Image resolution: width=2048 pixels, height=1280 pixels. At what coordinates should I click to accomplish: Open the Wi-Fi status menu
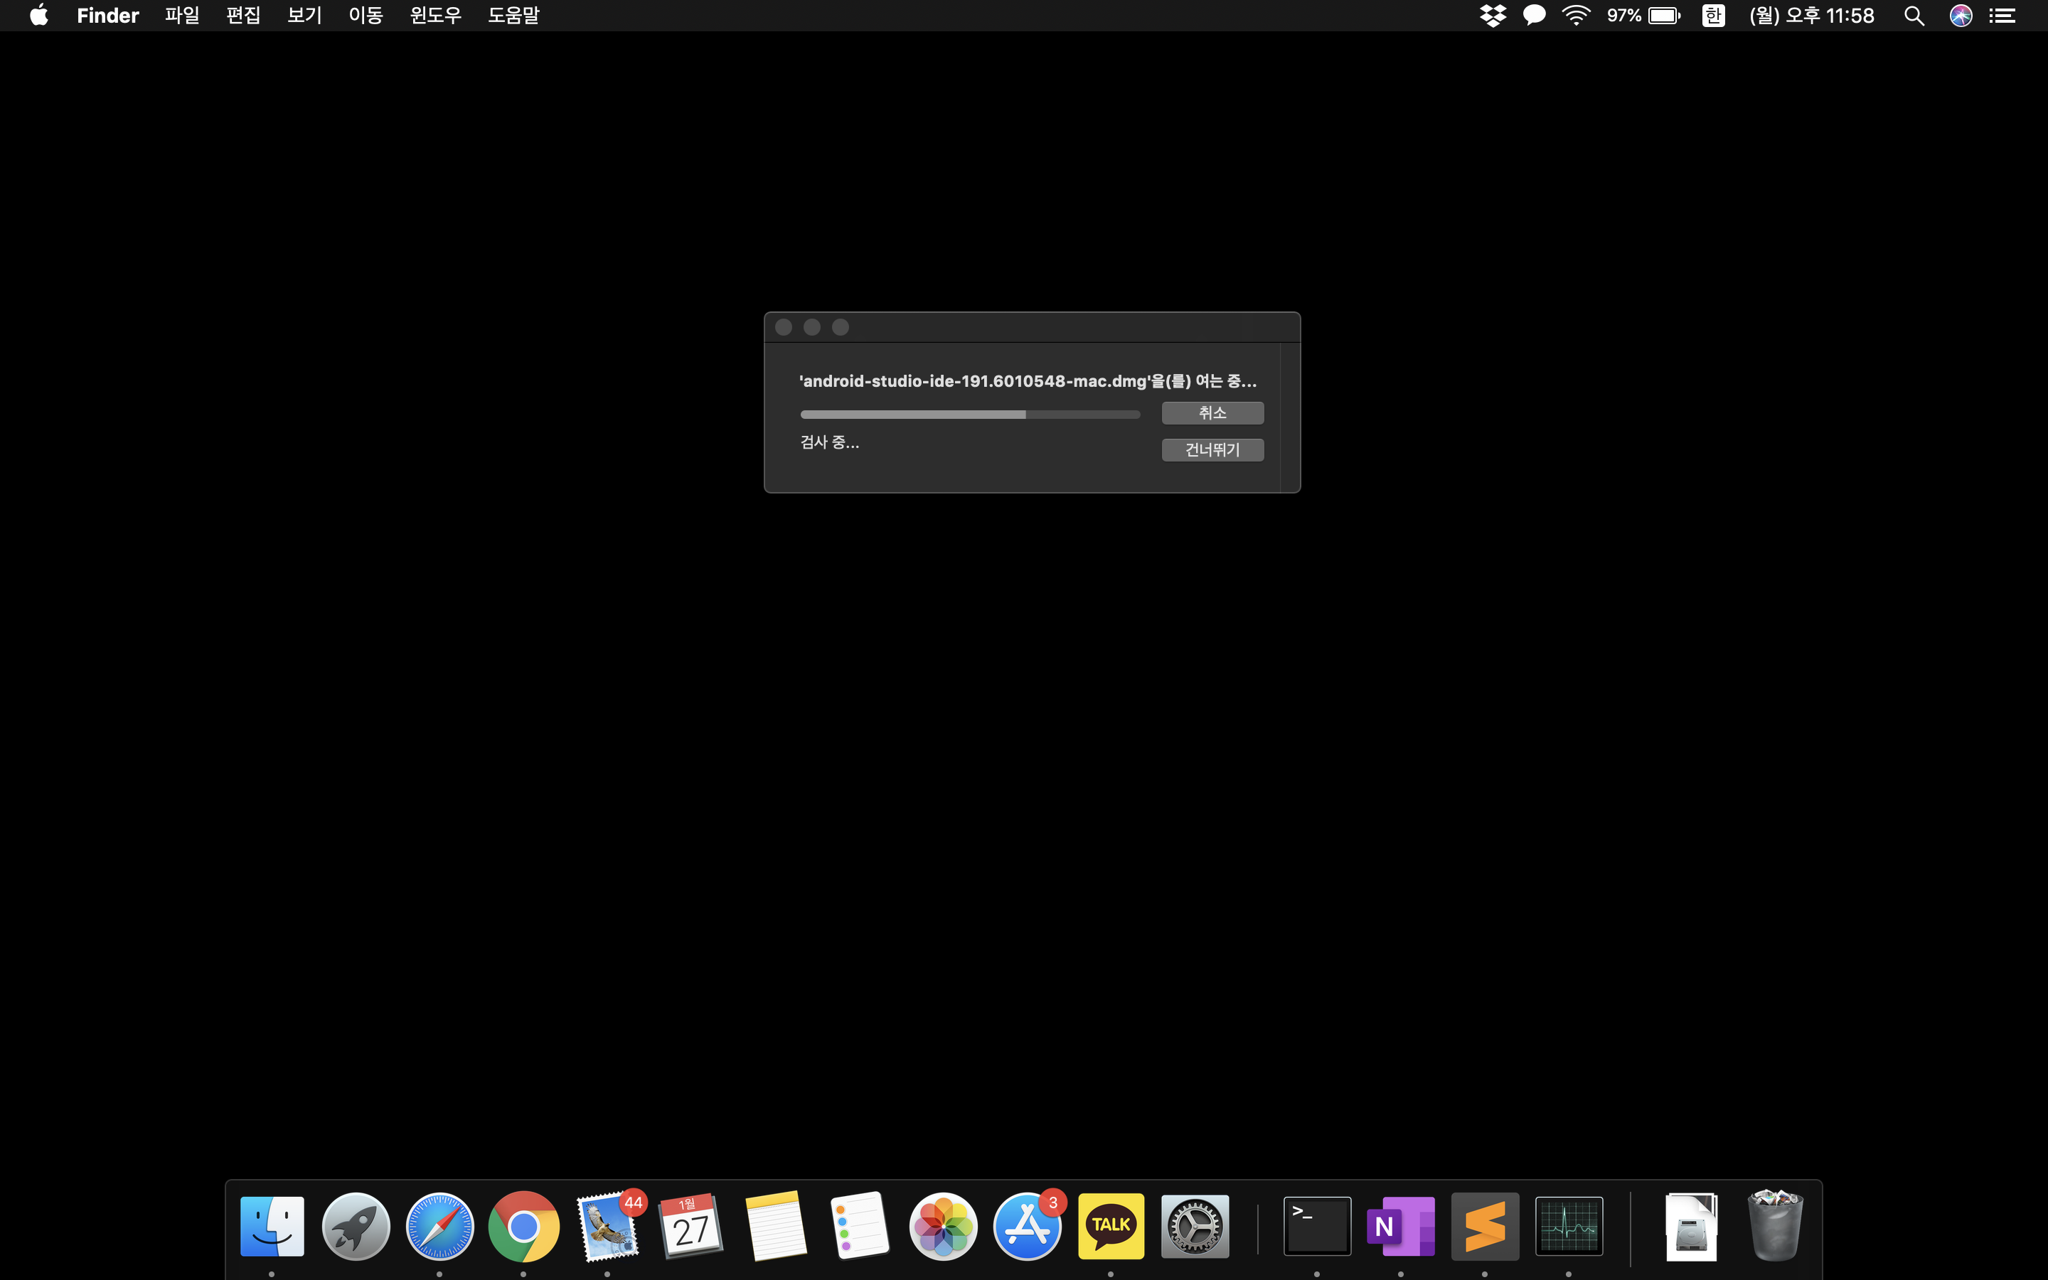[1575, 15]
